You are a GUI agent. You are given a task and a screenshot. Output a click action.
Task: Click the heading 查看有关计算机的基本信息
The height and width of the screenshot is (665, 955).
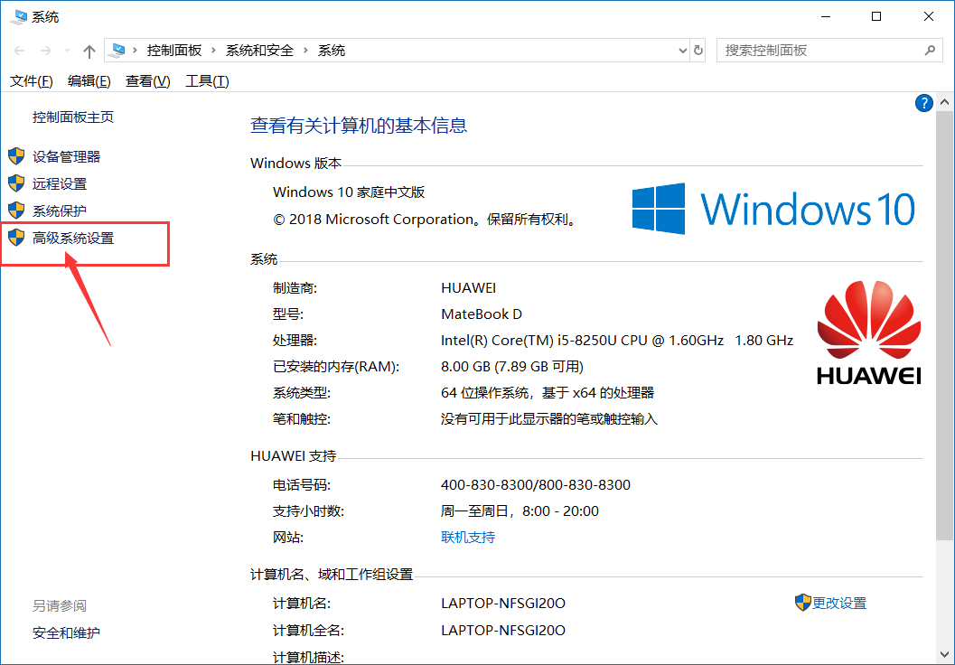click(359, 126)
